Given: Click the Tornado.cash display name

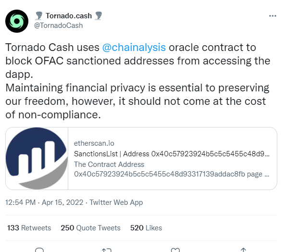Looking at the screenshot, I should point(69,16).
